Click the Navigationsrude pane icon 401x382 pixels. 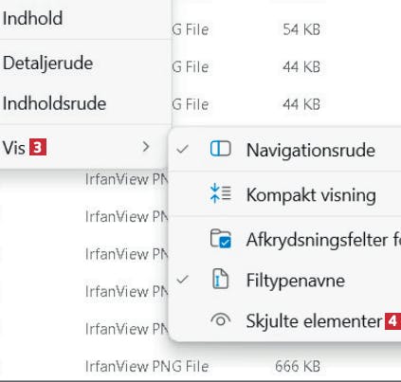tap(220, 149)
